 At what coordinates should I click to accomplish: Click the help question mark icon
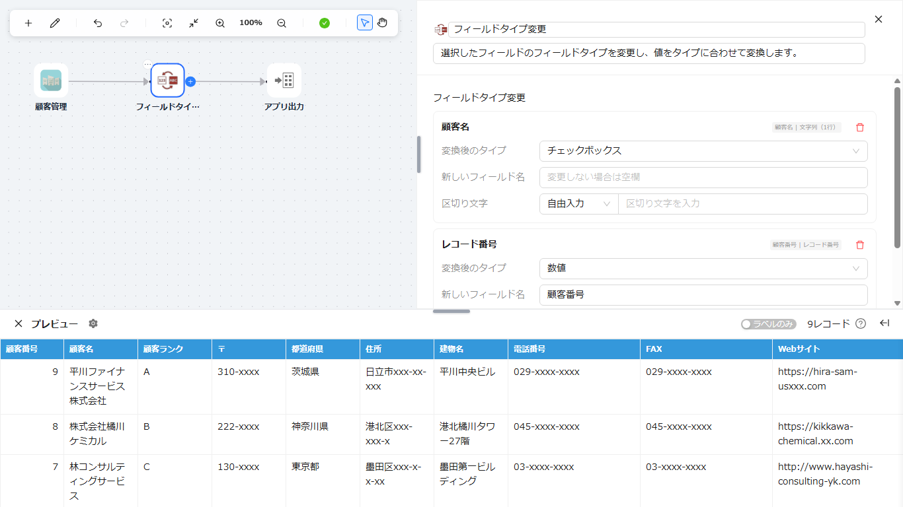point(861,323)
